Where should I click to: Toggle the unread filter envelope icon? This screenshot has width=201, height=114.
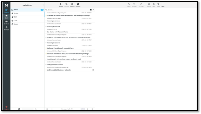[x=91, y=10]
